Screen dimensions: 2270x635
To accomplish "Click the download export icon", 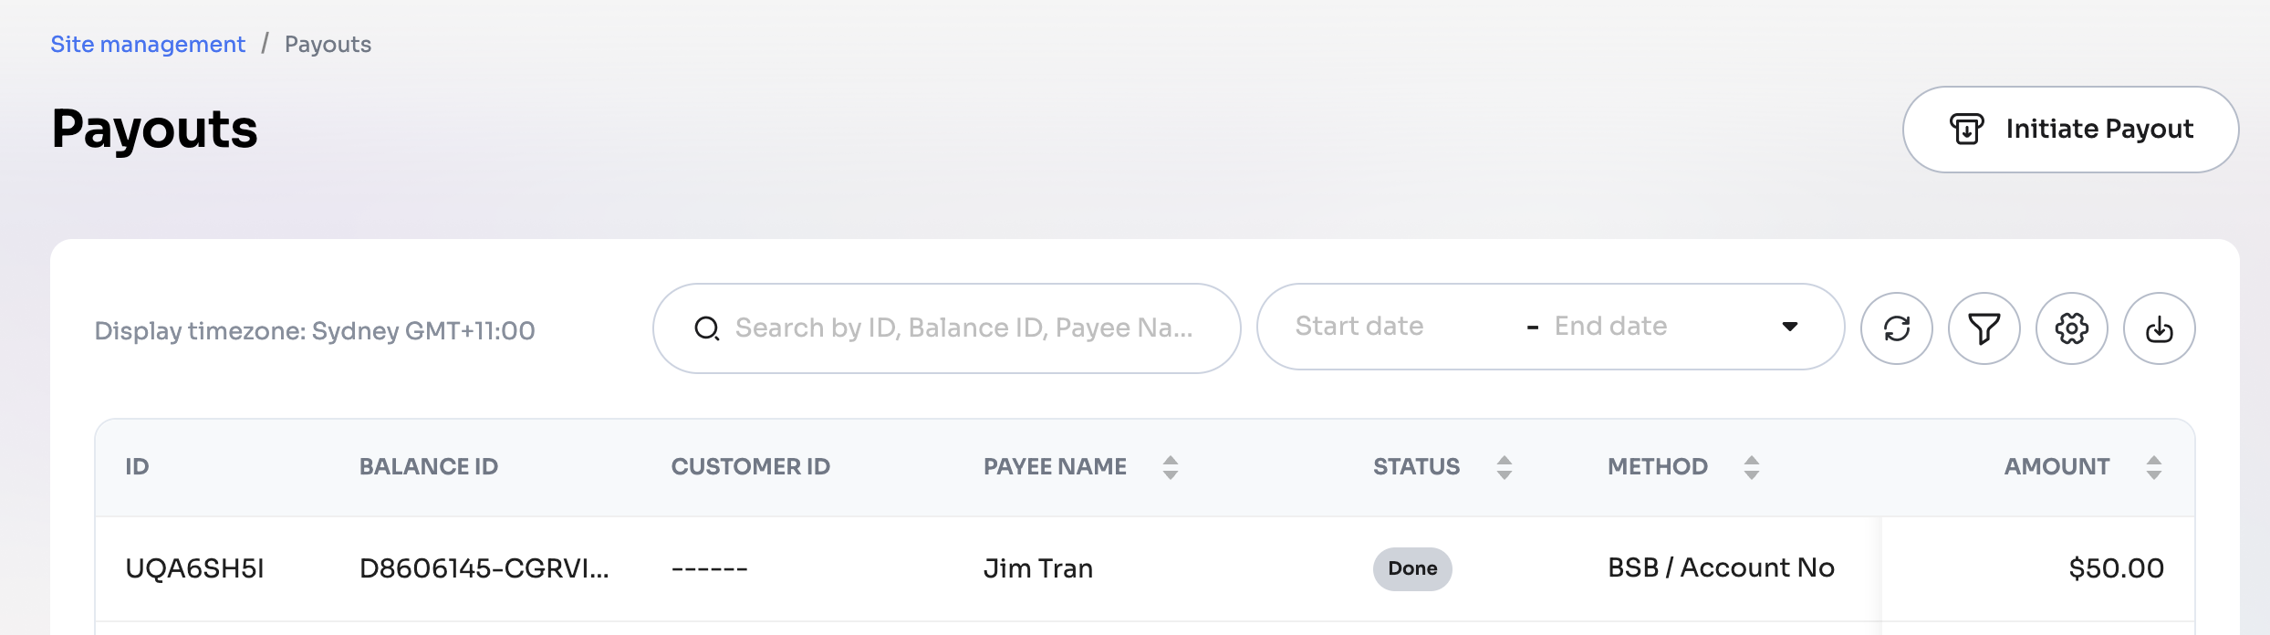I will click(x=2159, y=328).
